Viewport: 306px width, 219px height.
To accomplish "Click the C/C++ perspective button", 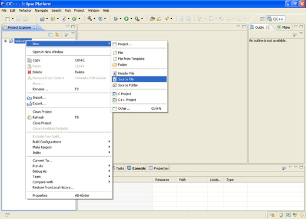I will [276, 19].
